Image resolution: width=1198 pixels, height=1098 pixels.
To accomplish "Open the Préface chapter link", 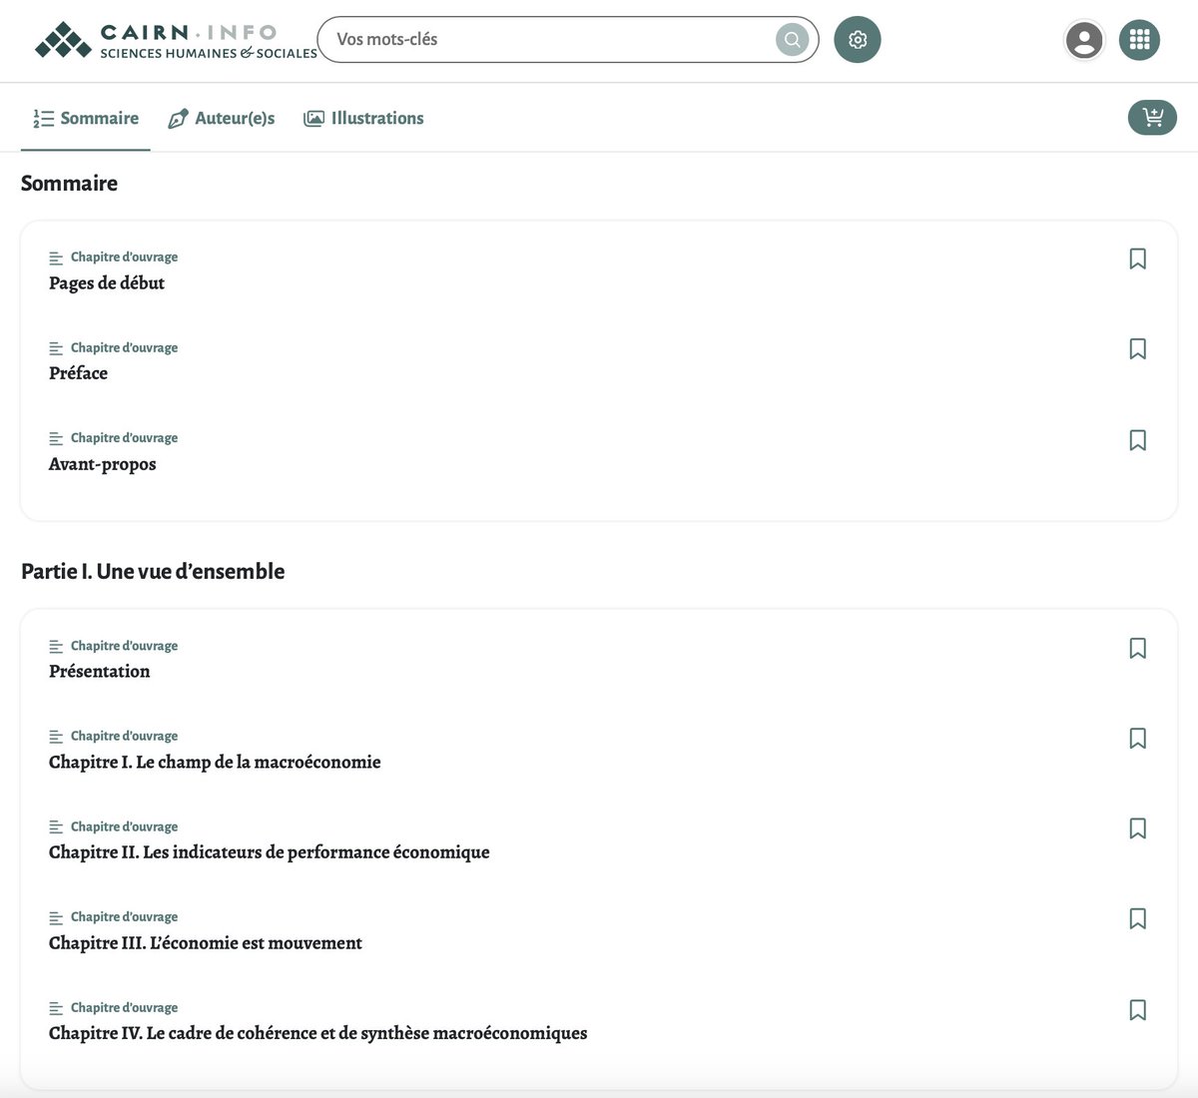I will (x=78, y=373).
